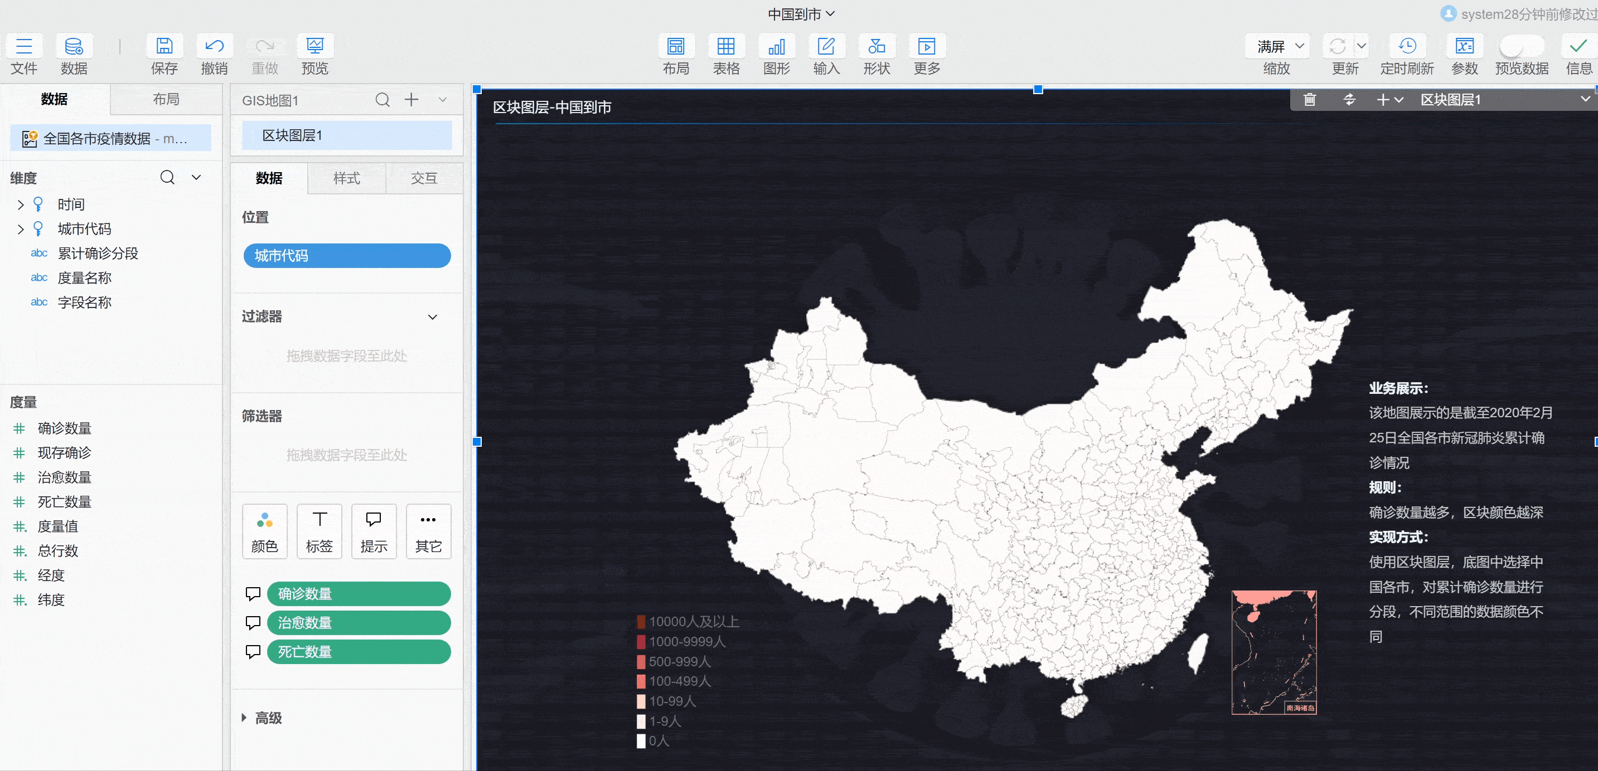
Task: Open the 其它 other mark card
Action: [x=429, y=531]
